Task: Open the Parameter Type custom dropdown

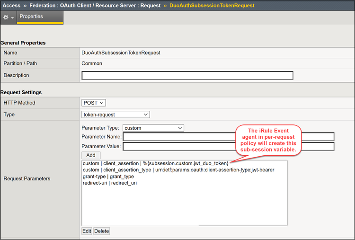Action: click(153, 128)
